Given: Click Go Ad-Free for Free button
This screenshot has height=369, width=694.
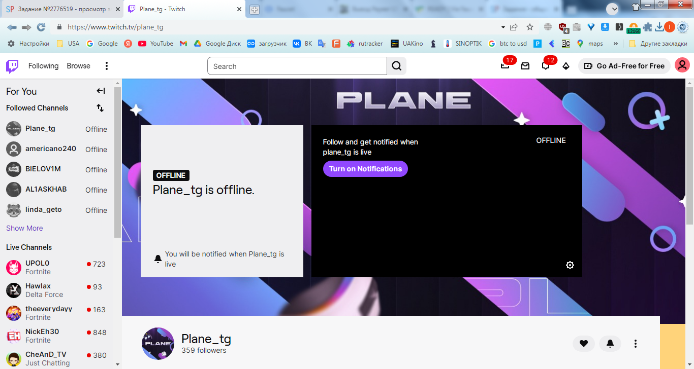Looking at the screenshot, I should tap(624, 66).
